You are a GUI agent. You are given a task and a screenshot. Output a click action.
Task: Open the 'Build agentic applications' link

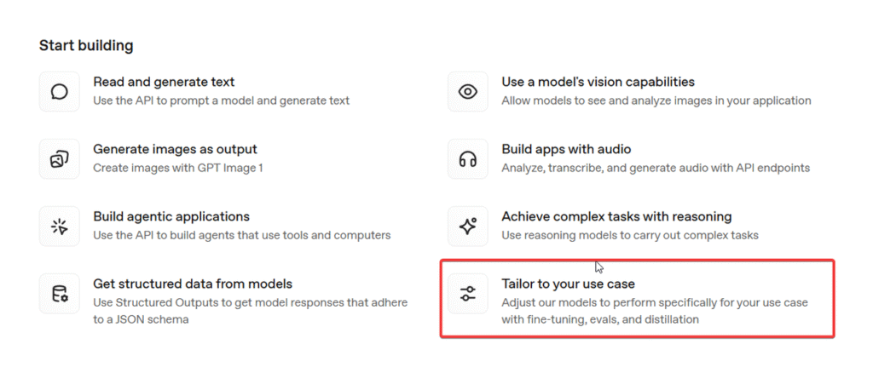coord(171,217)
